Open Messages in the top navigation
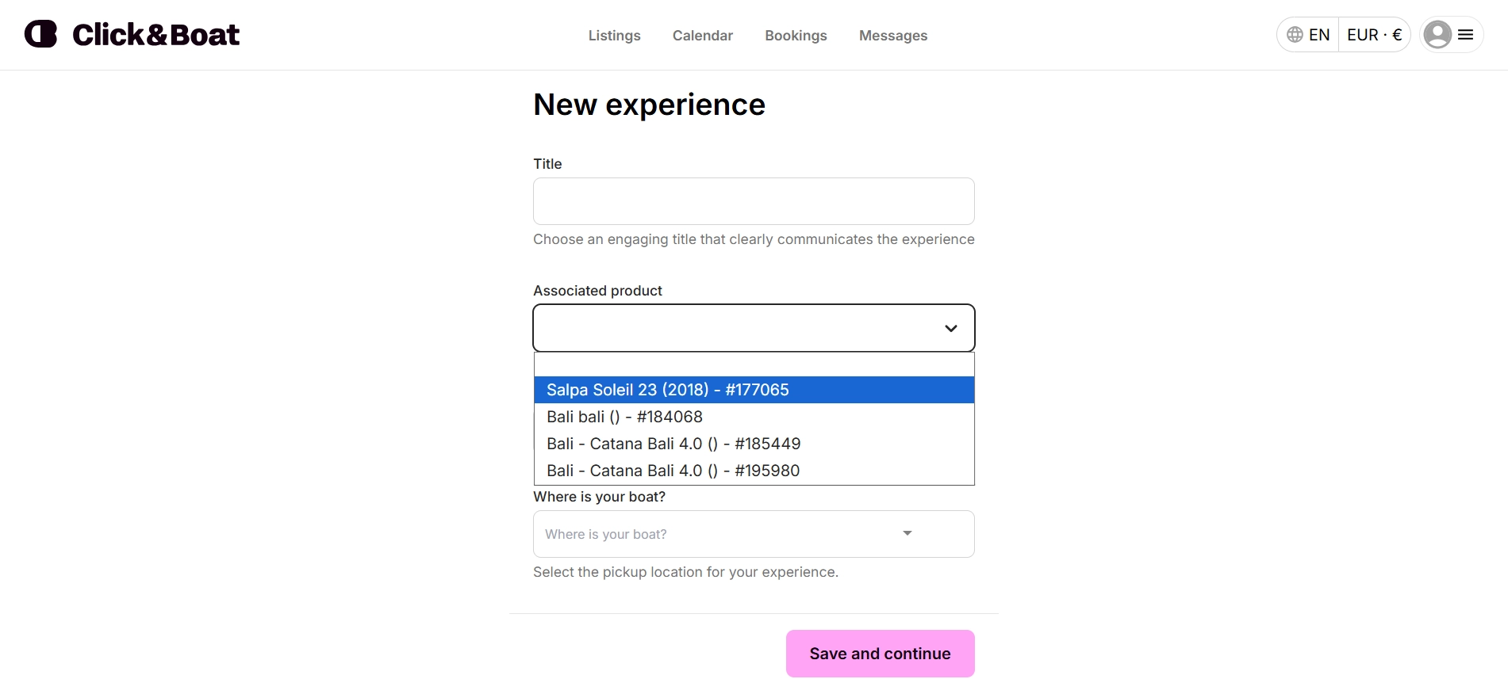Screen dimensions: 1508x679 [x=892, y=36]
